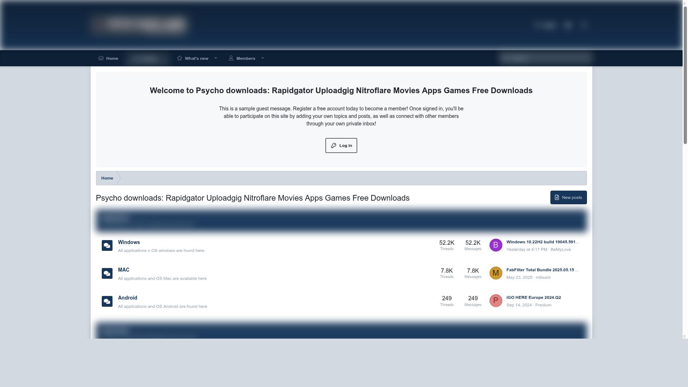Open the MAC forum link
The width and height of the screenshot is (688, 387).
[124, 270]
